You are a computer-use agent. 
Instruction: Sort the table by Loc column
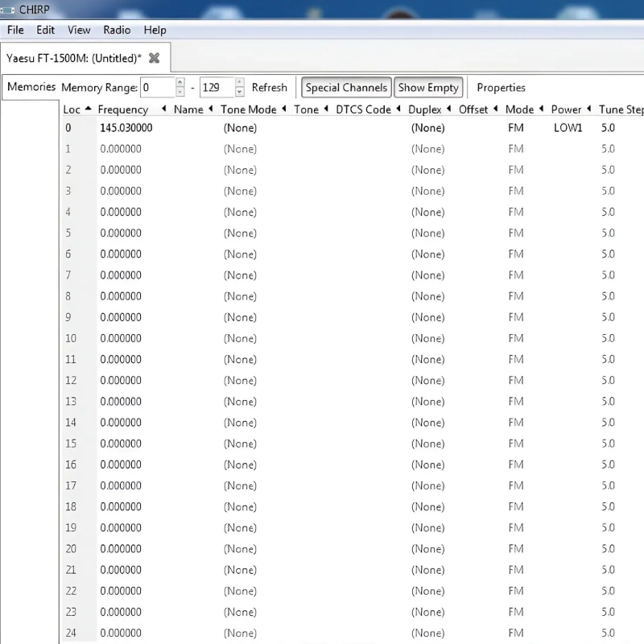pyautogui.click(x=72, y=109)
